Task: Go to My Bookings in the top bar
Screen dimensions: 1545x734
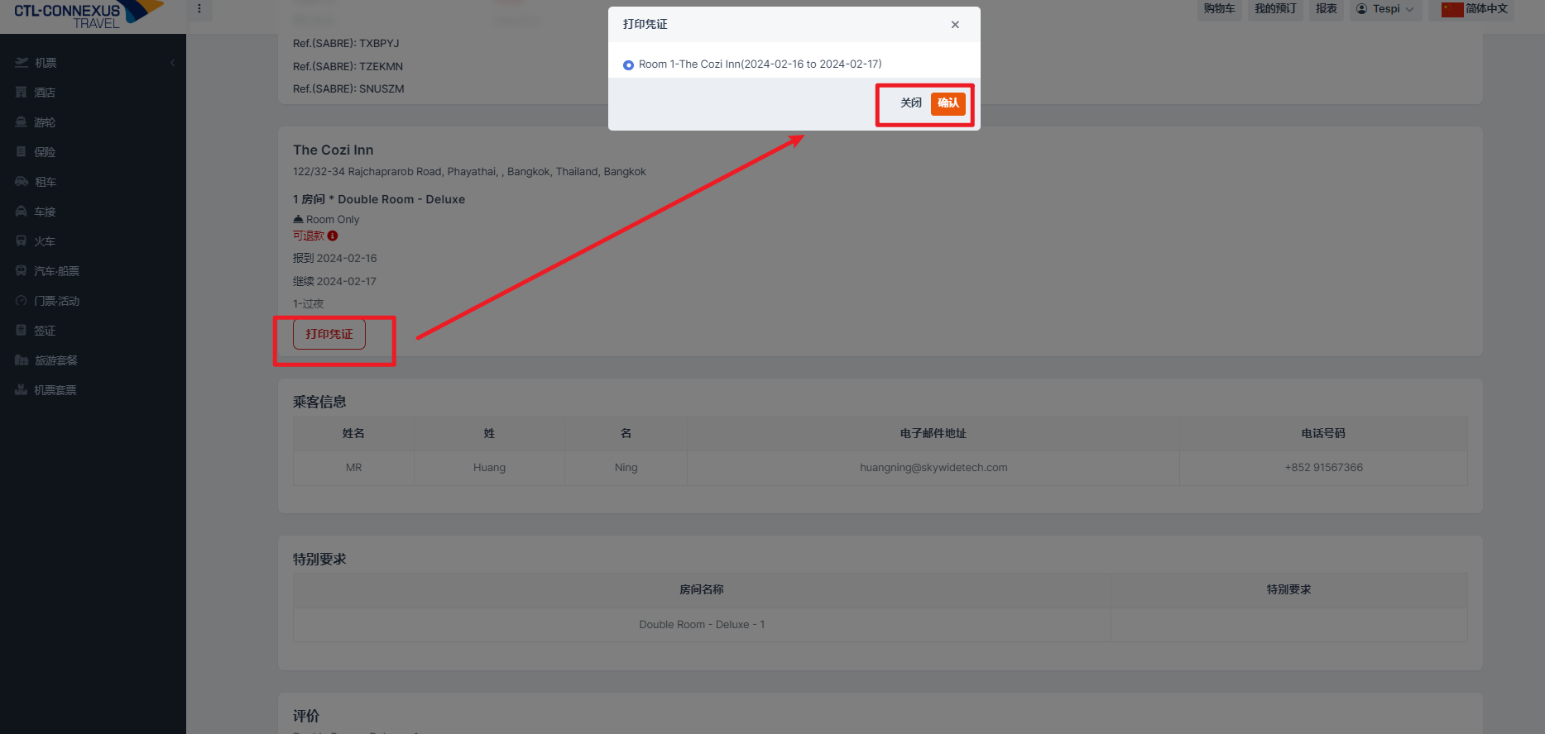Action: (x=1275, y=9)
